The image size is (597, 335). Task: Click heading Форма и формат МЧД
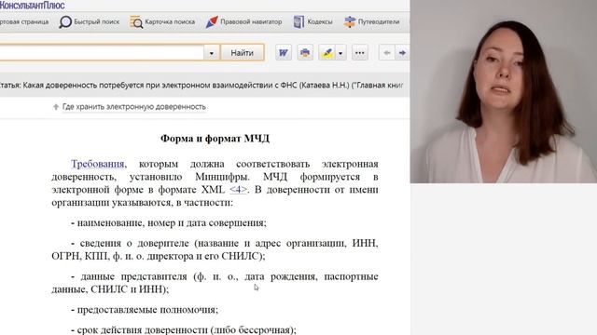point(215,139)
